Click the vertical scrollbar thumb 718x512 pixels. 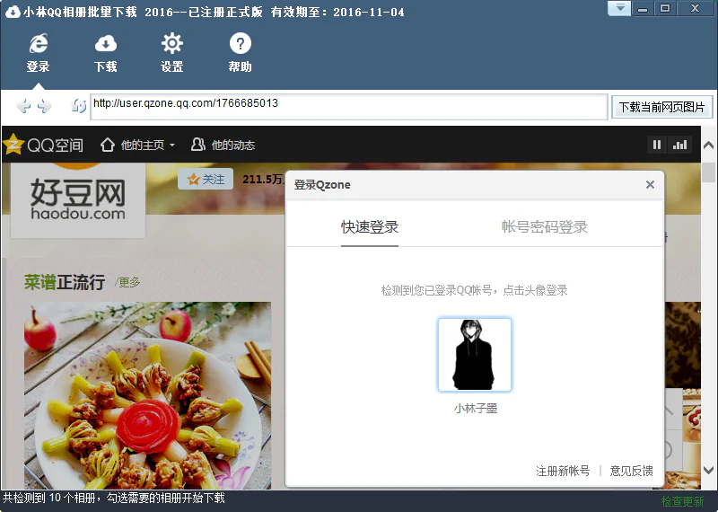pyautogui.click(x=709, y=172)
